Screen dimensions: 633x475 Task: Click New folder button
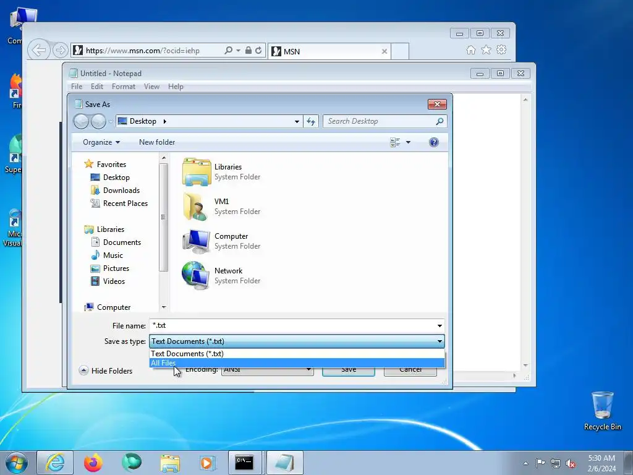pyautogui.click(x=157, y=142)
